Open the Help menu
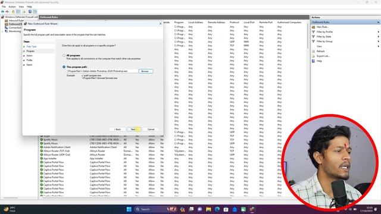The image size is (381, 214). coord(29,7)
